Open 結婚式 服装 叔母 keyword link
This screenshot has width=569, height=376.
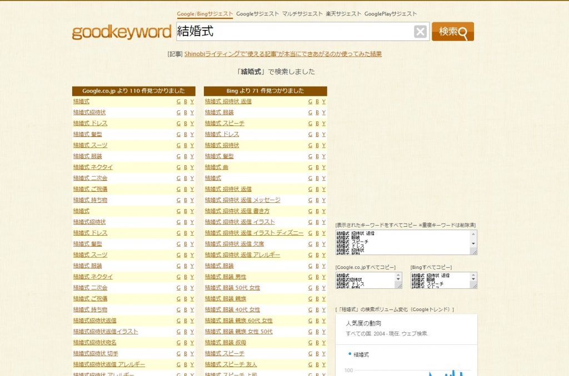(226, 342)
